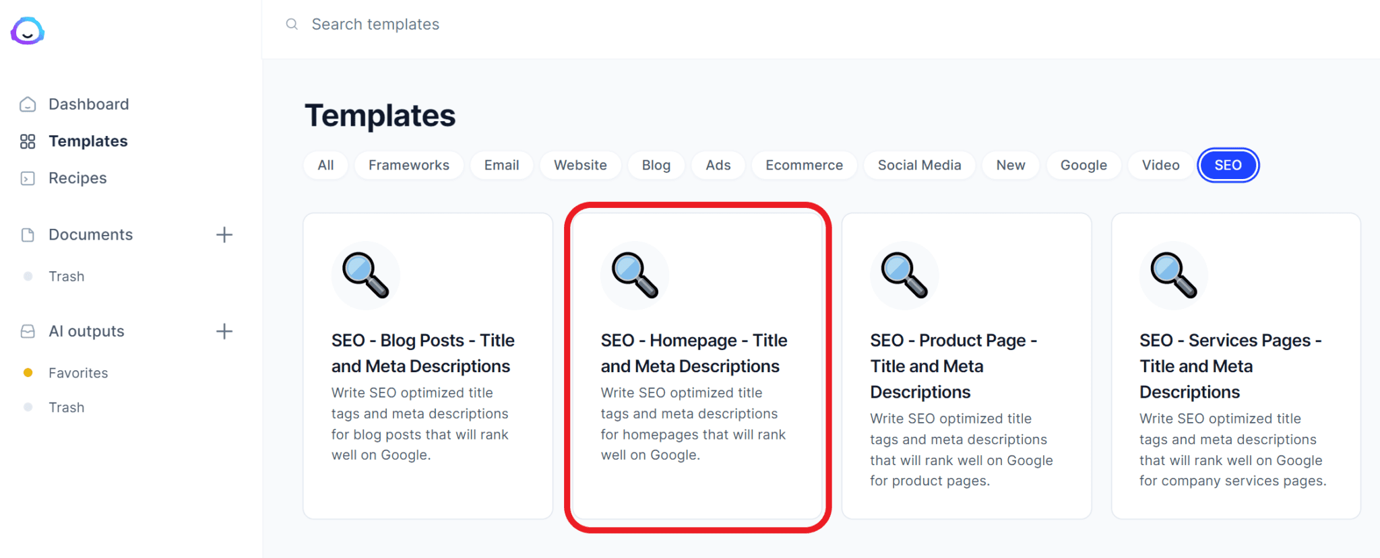Click the SEO Blog Posts magnifier icon
1380x558 pixels.
click(365, 275)
